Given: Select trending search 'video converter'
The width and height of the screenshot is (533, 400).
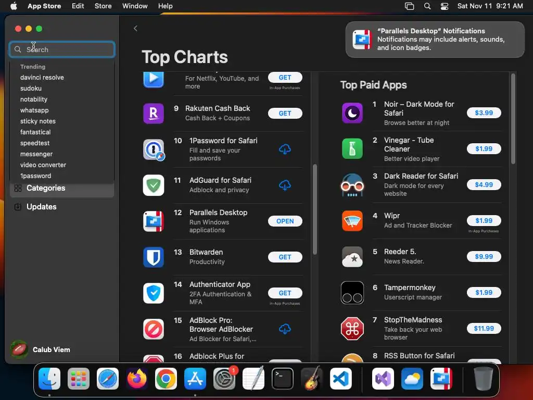Looking at the screenshot, I should click(x=43, y=165).
